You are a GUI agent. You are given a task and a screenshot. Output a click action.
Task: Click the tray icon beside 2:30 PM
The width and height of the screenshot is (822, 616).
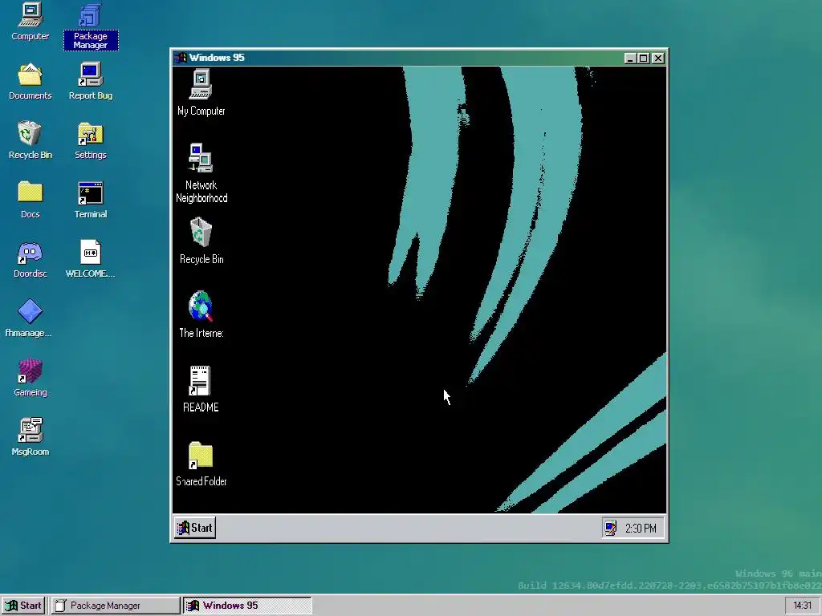(610, 528)
